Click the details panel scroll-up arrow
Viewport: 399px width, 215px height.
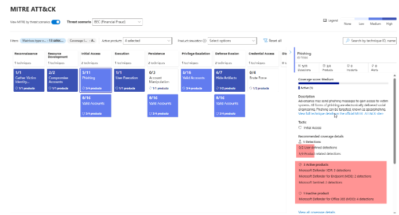[x=394, y=76]
